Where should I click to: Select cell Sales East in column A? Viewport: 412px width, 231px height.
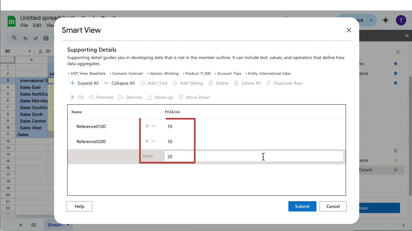tap(32, 87)
